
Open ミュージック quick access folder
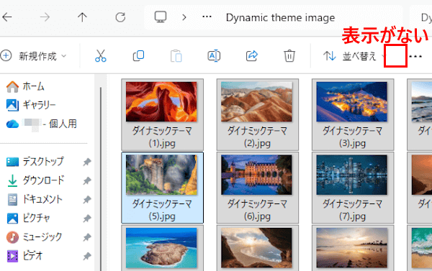35,237
